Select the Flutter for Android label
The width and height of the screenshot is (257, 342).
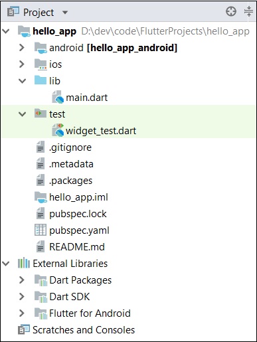point(90,313)
